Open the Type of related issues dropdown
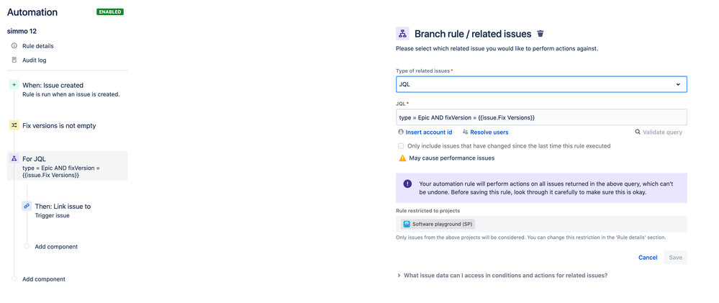The width and height of the screenshot is (719, 303). [541, 84]
